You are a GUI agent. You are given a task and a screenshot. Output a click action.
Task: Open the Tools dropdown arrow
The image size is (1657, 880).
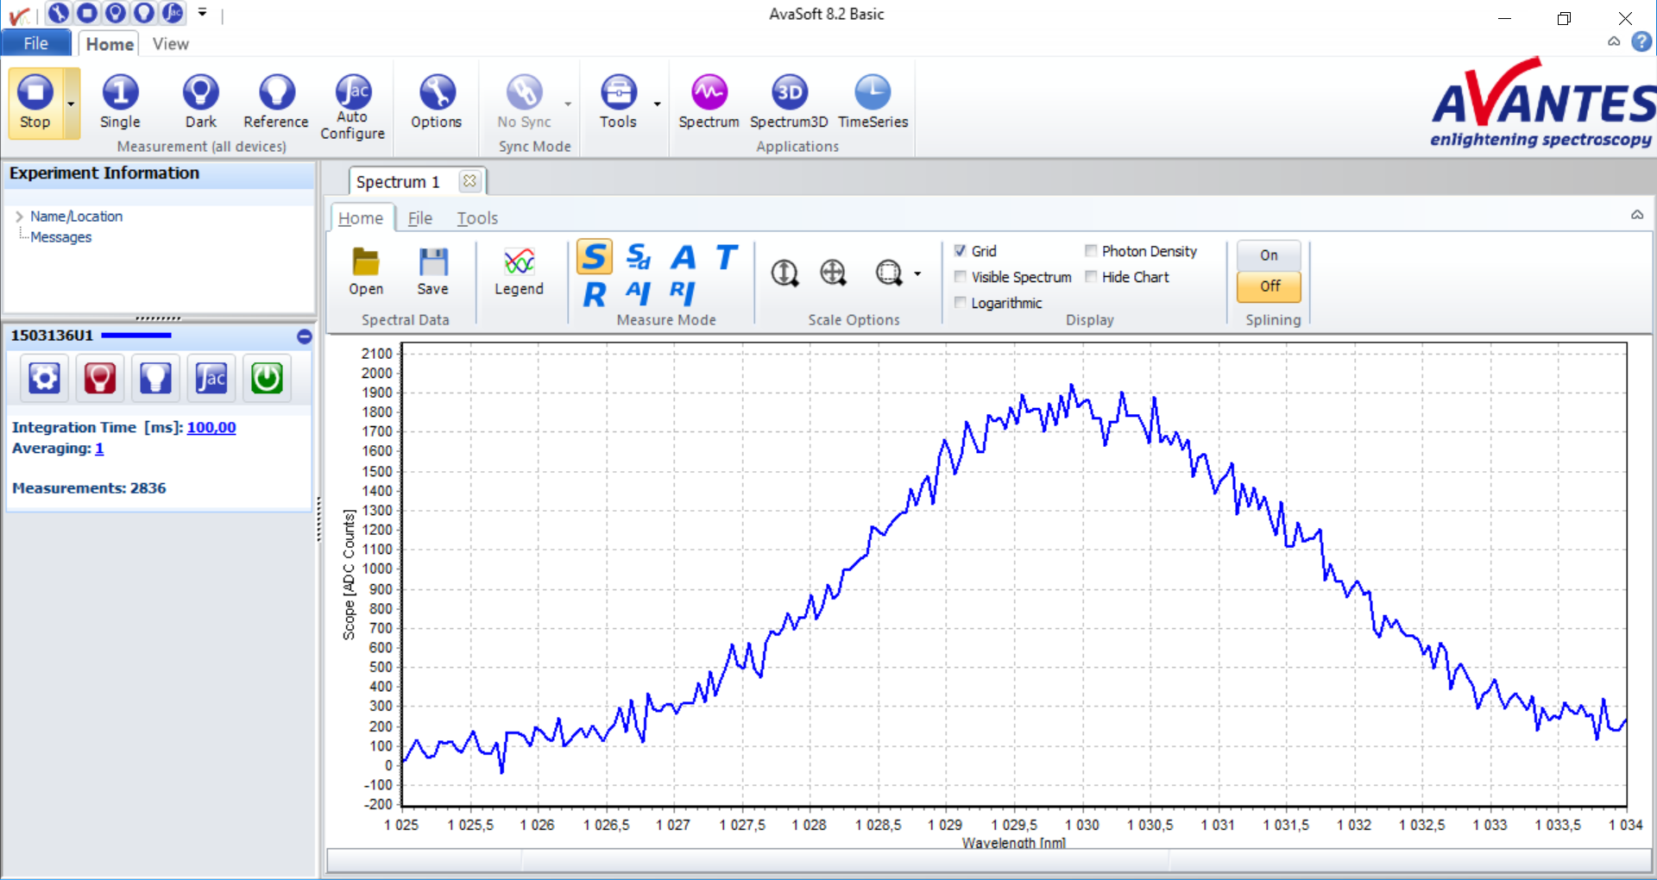[657, 104]
